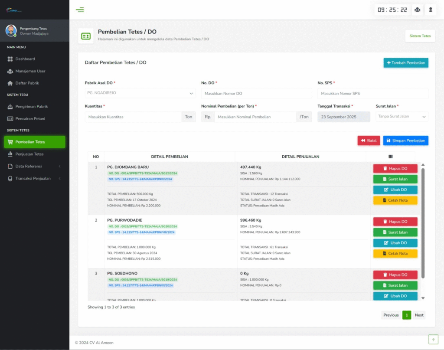
Task: Open the user profile icon in header
Action: point(430,10)
